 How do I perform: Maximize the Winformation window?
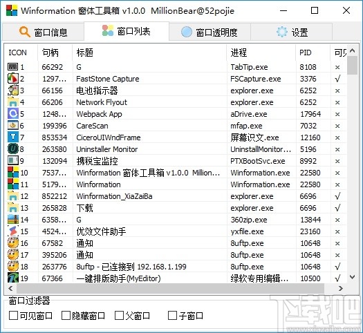[315, 10]
